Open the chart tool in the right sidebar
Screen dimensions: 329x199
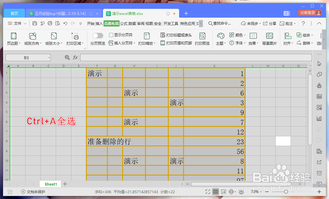click(x=319, y=118)
